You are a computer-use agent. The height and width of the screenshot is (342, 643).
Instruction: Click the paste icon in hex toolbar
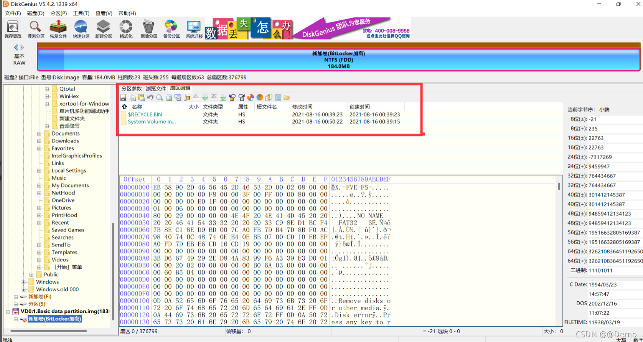click(141, 97)
